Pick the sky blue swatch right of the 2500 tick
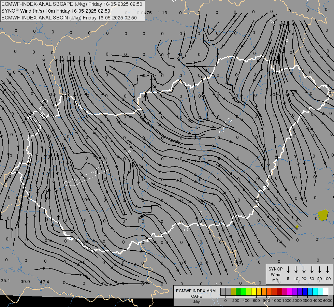Viewport: 334px width, 307px height. (310, 292)
